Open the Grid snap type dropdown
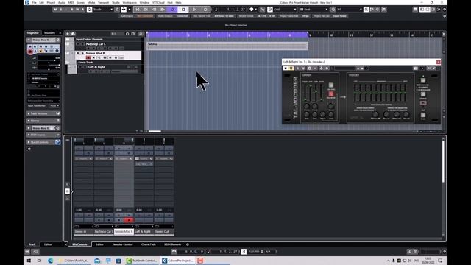 click(285, 10)
